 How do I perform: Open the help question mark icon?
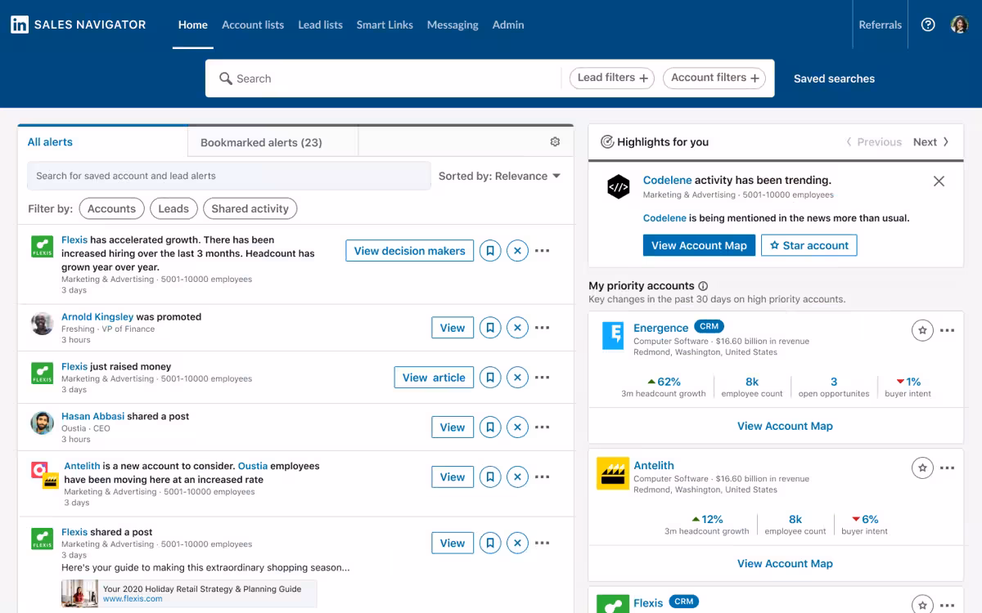point(928,25)
